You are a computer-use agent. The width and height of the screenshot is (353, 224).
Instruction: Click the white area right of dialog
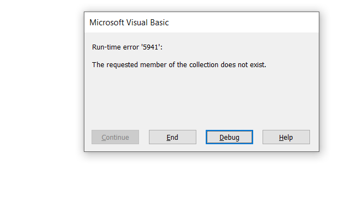tap(335, 83)
